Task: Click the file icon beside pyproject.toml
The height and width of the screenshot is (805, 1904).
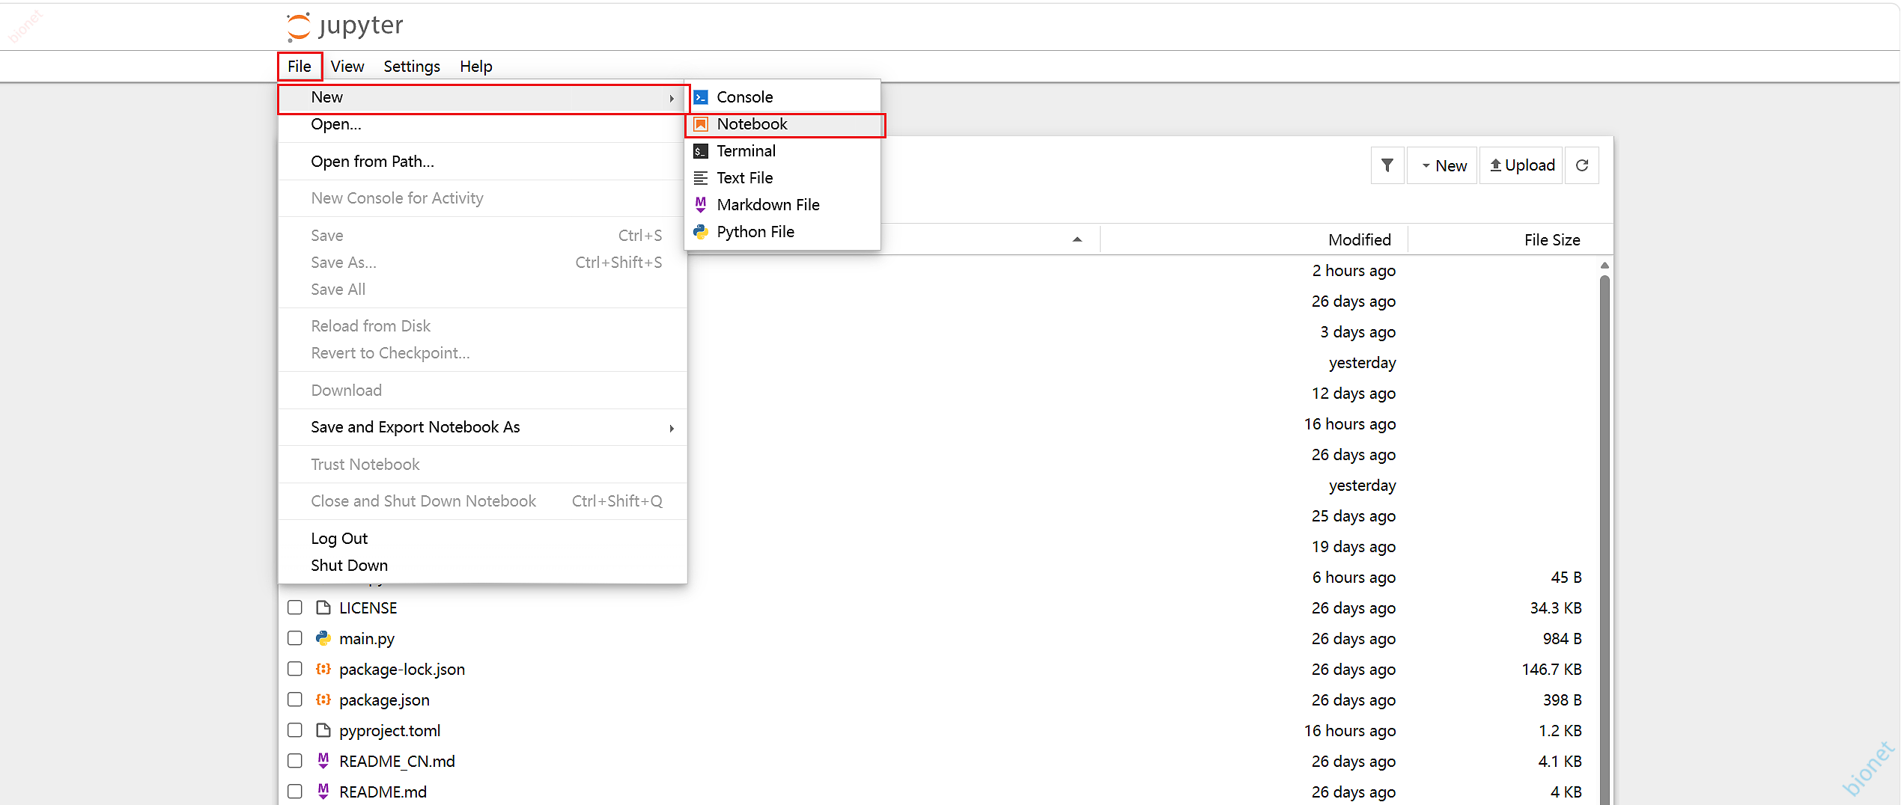Action: click(323, 730)
